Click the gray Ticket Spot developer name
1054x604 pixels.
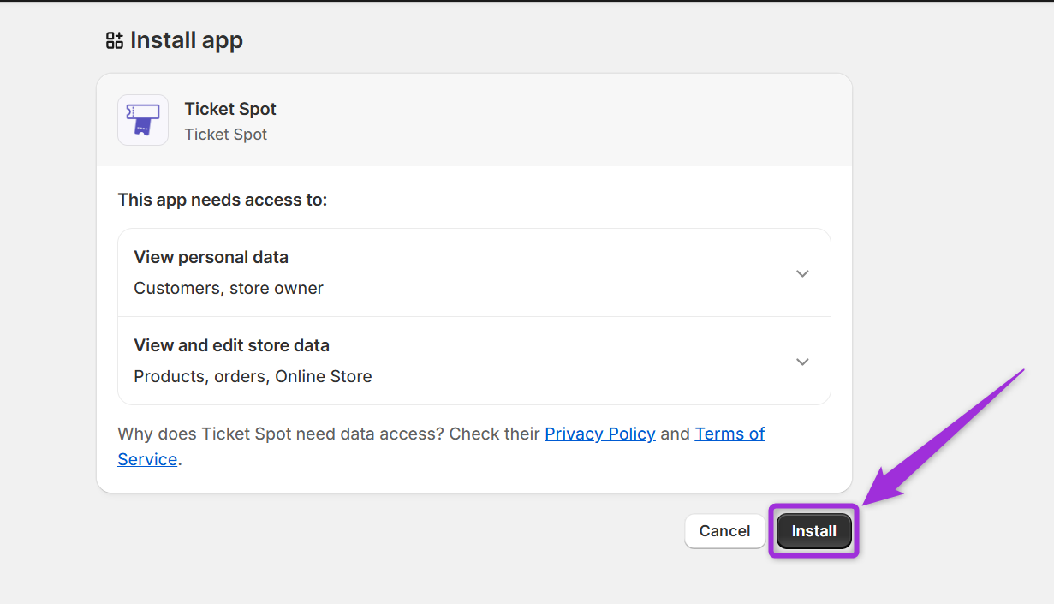click(226, 135)
